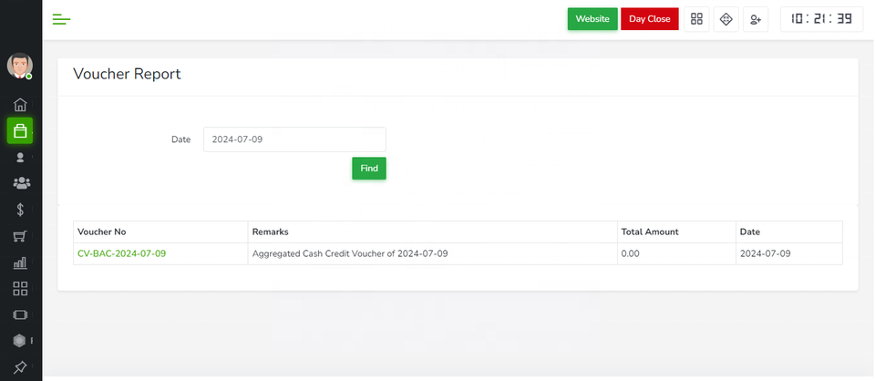
Task: Open the top bar grid apps icon
Action: tap(696, 19)
